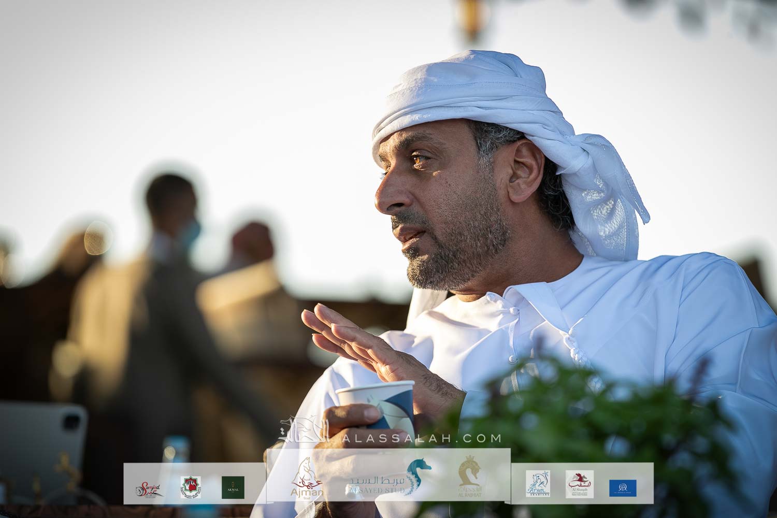
Task: Click the ALASSALAH.COM watermark text
Action: (422, 439)
